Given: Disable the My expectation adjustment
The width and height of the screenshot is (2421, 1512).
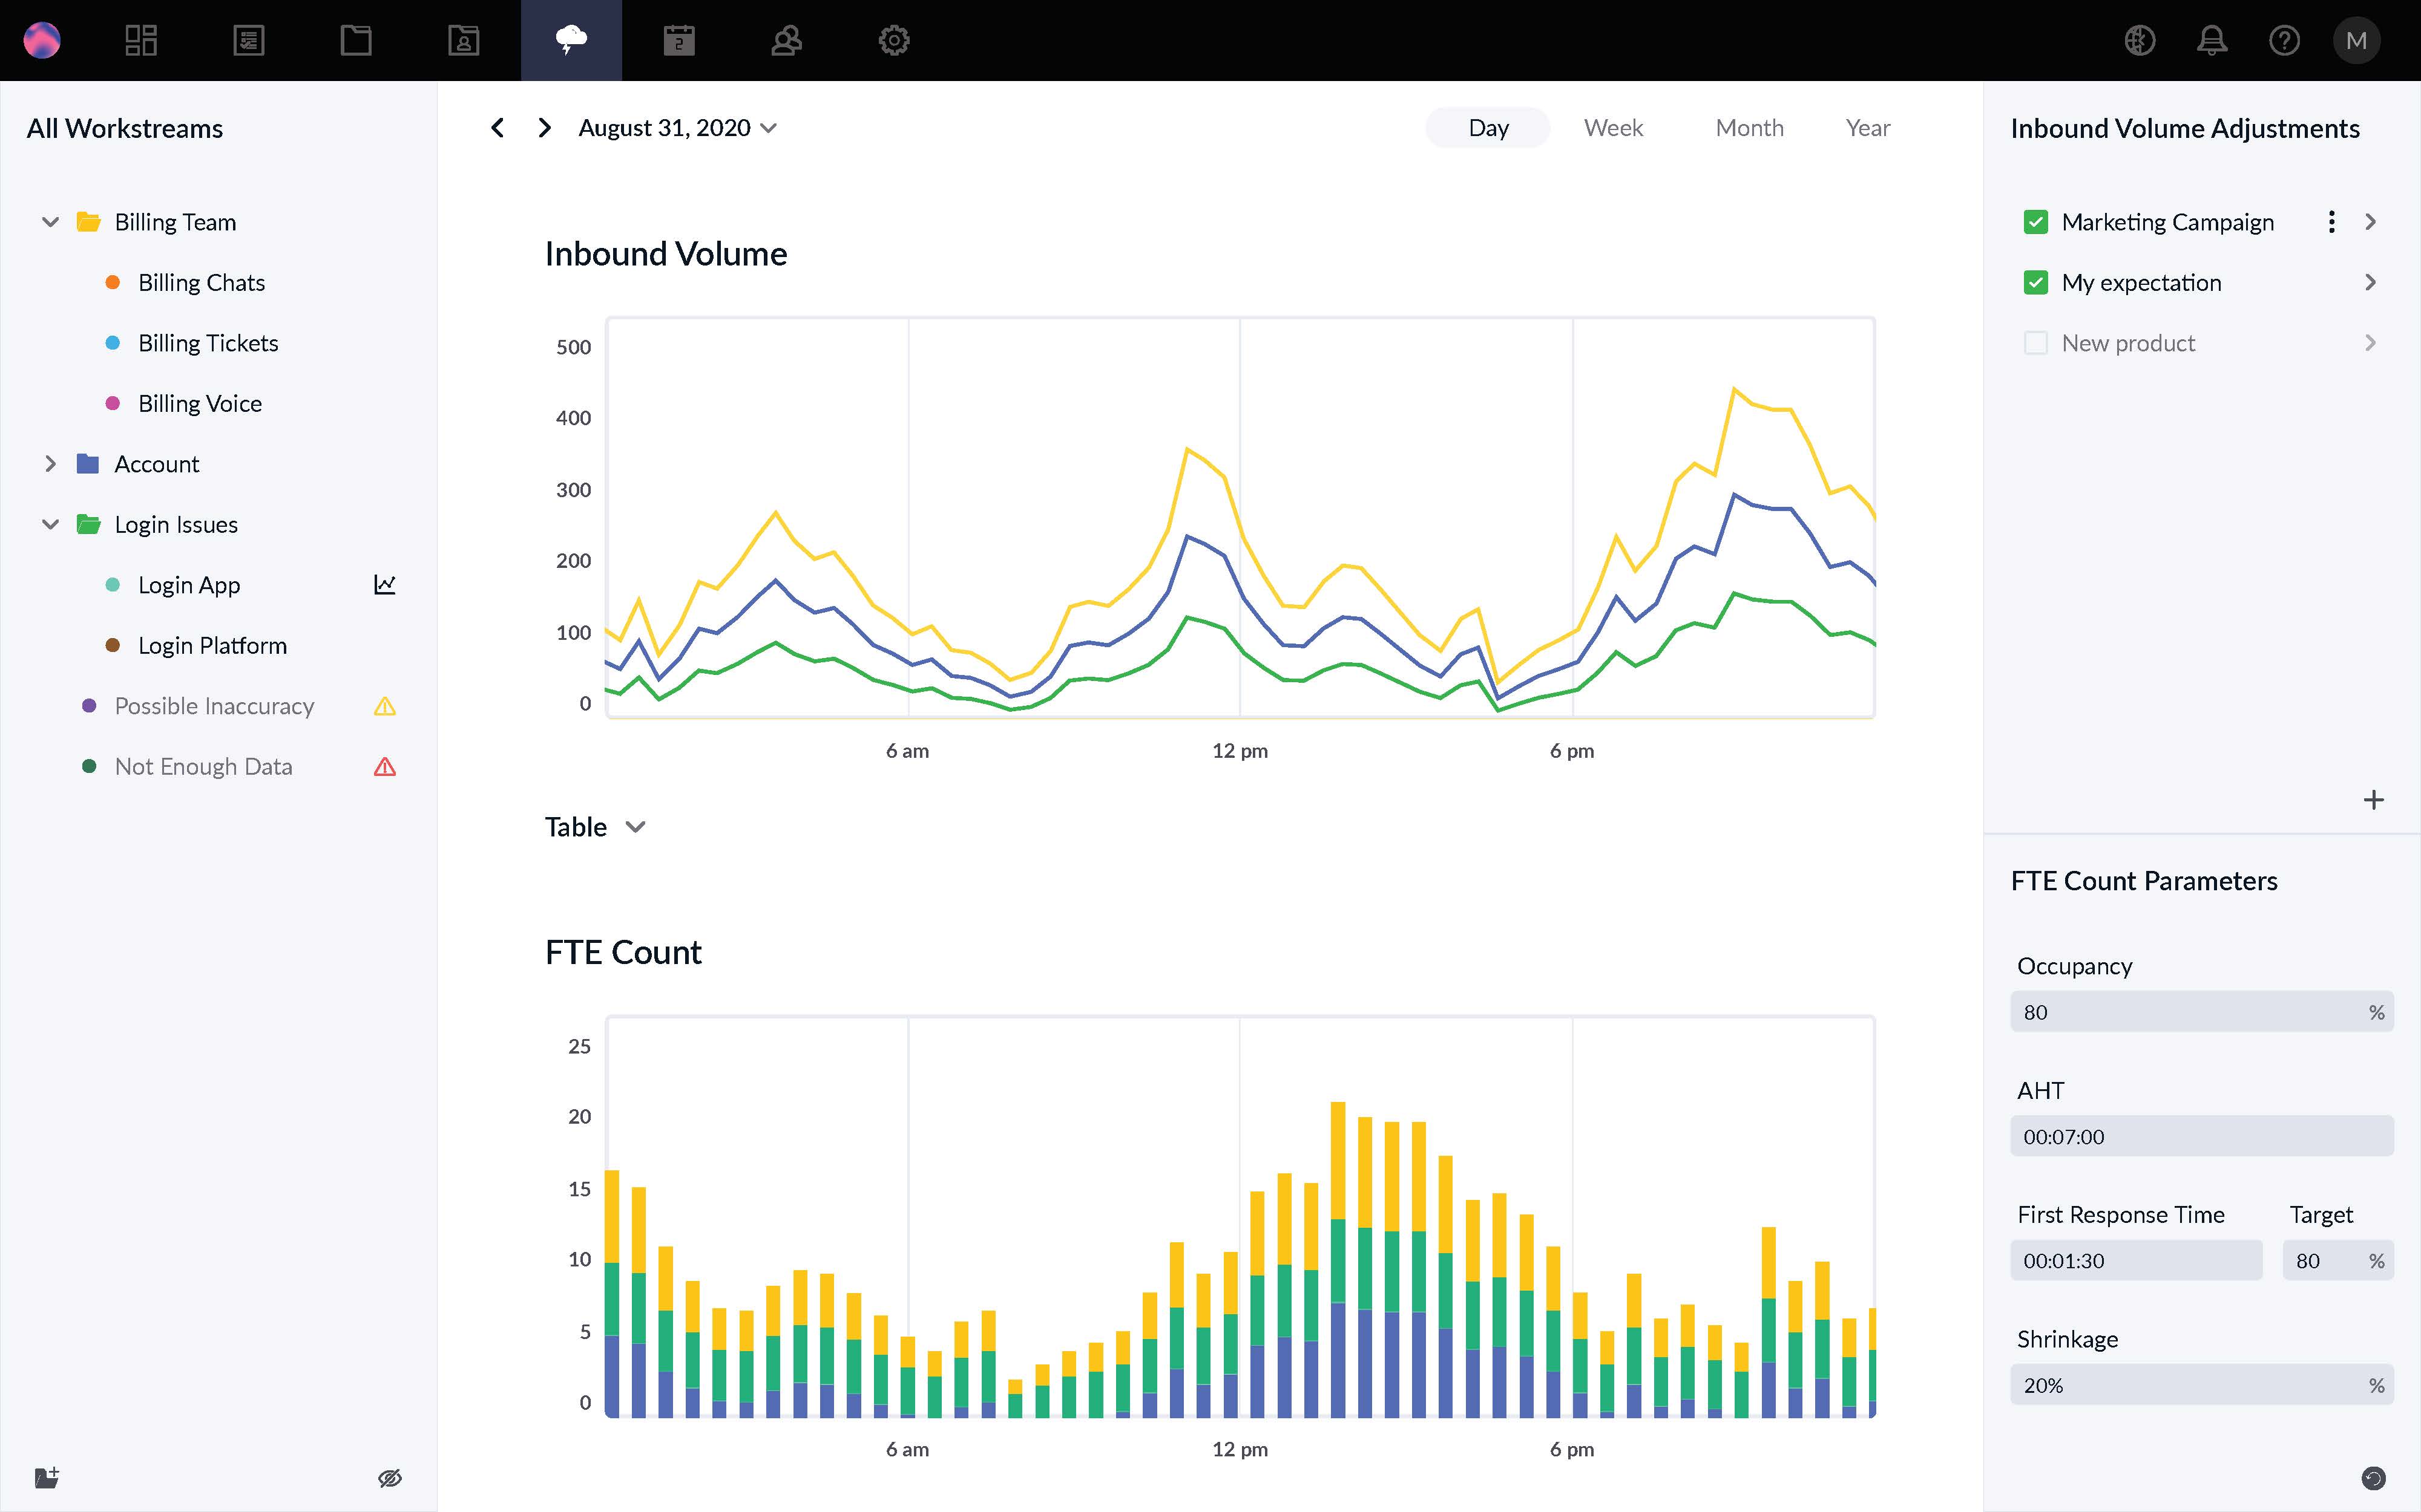Looking at the screenshot, I should click(x=2037, y=282).
